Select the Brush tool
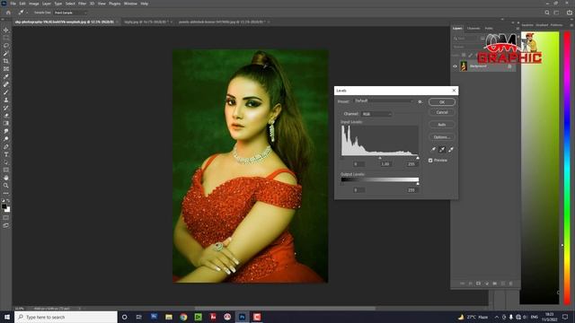 pos(6,92)
